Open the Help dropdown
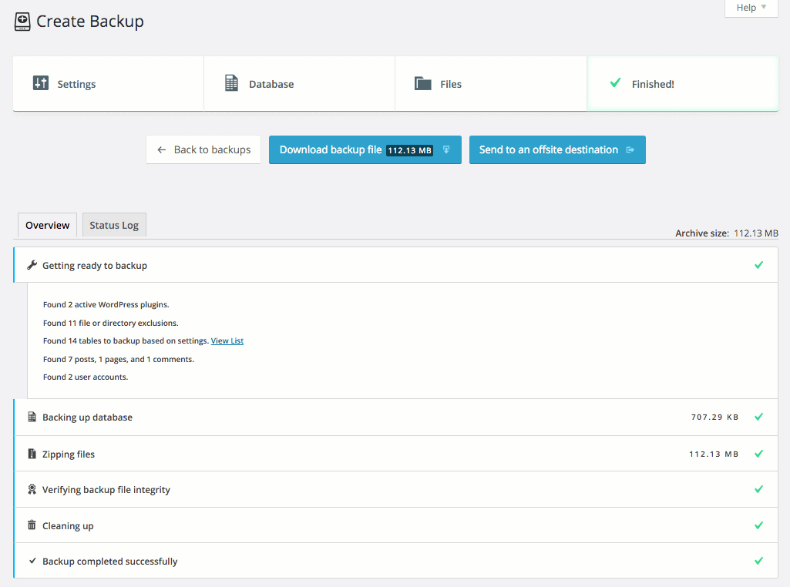Screen dimensions: 790x587 point(751,8)
